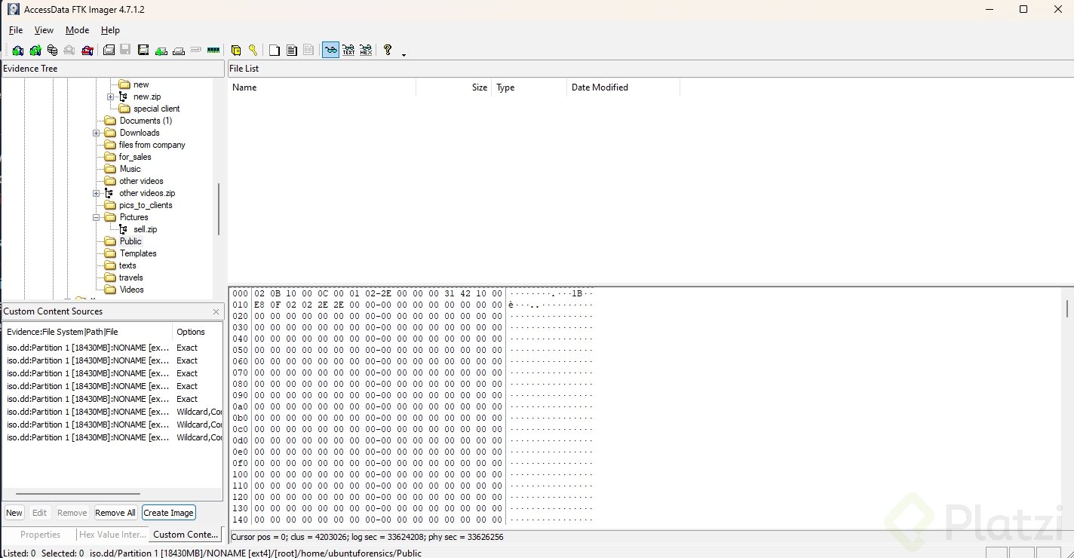Screen dimensions: 1074x558
Task: Click the lined document toolbar icon
Action: [291, 51]
